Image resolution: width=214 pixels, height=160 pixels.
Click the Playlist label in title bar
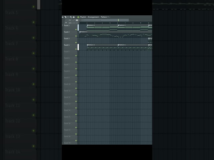(83, 17)
